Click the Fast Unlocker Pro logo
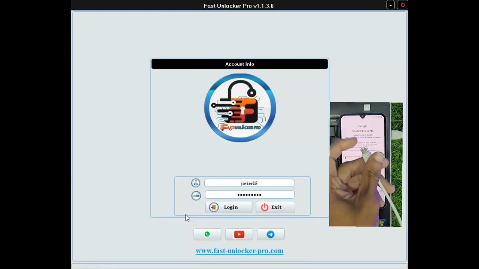This screenshot has width=479, height=269. coord(240,108)
